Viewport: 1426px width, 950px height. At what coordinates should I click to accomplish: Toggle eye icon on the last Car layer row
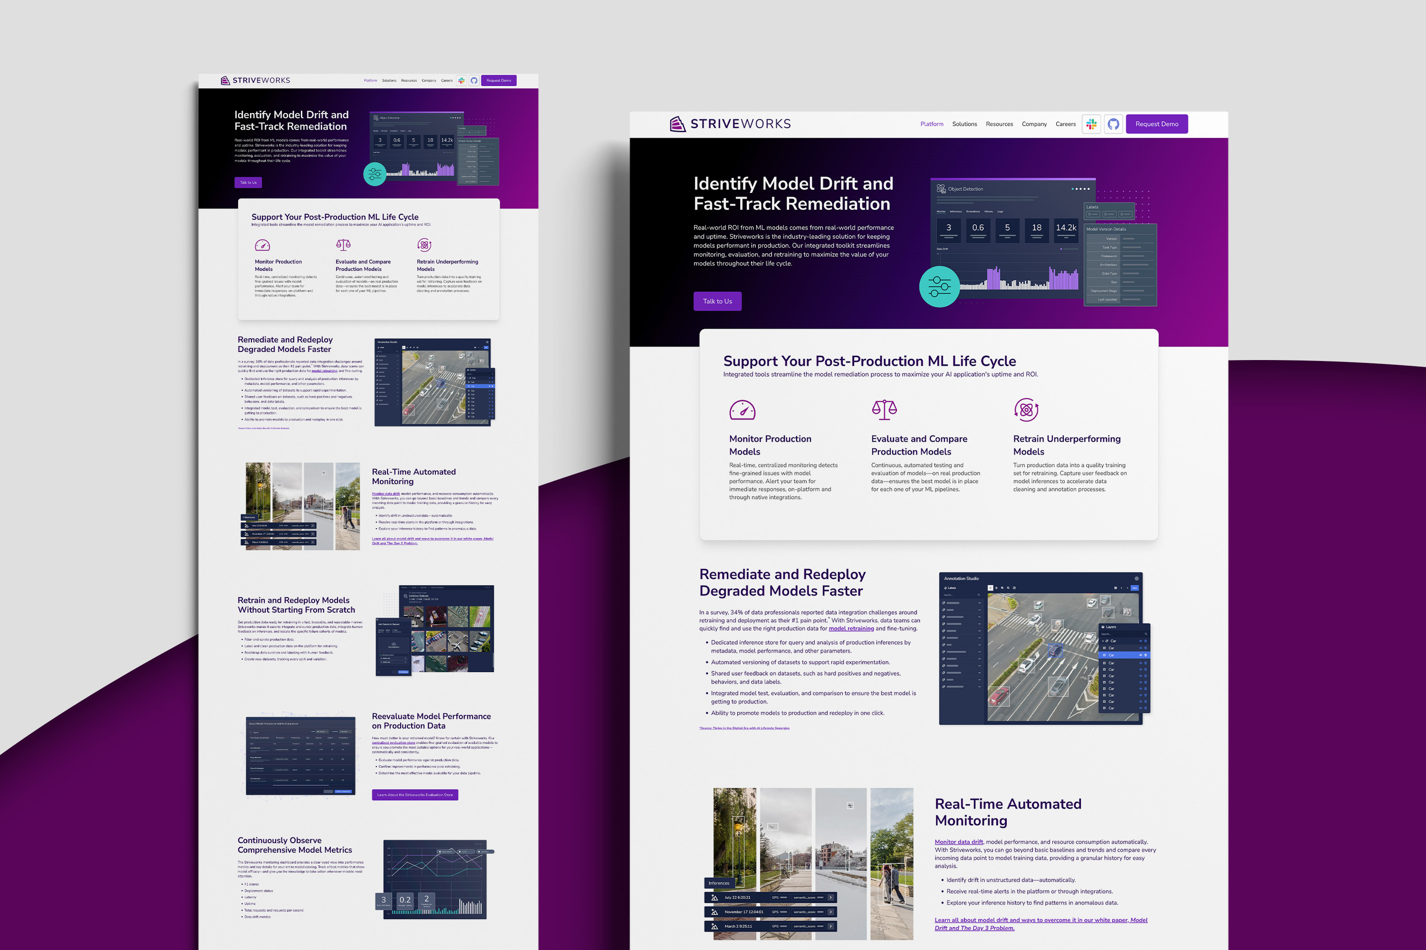click(x=1140, y=708)
